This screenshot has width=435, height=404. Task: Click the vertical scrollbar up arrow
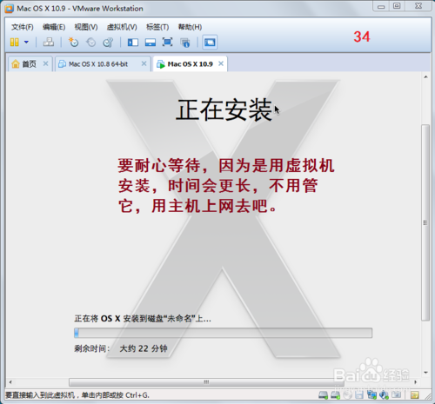[425, 77]
